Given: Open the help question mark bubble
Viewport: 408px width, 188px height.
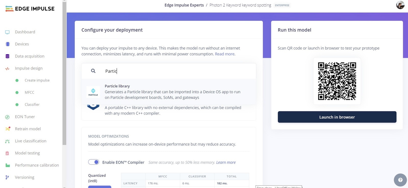Looking at the screenshot, I should [x=400, y=180].
